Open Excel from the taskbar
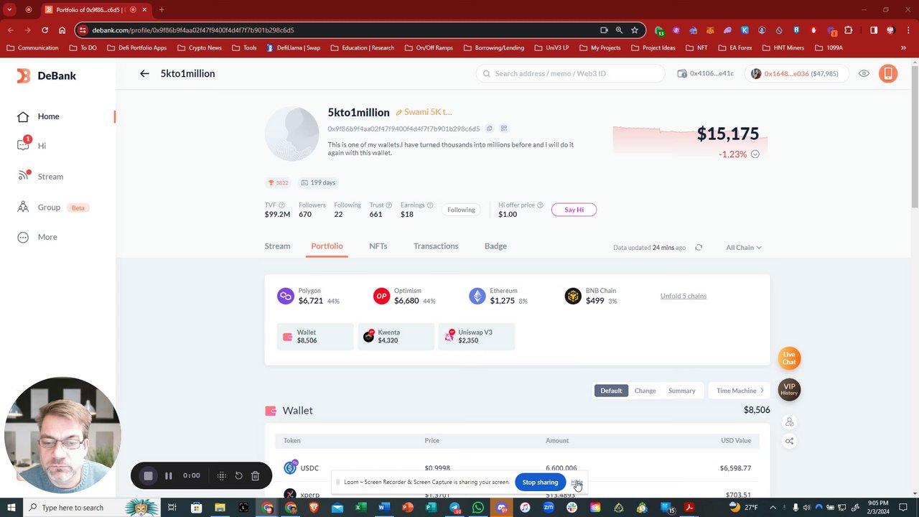The image size is (919, 517). click(360, 508)
